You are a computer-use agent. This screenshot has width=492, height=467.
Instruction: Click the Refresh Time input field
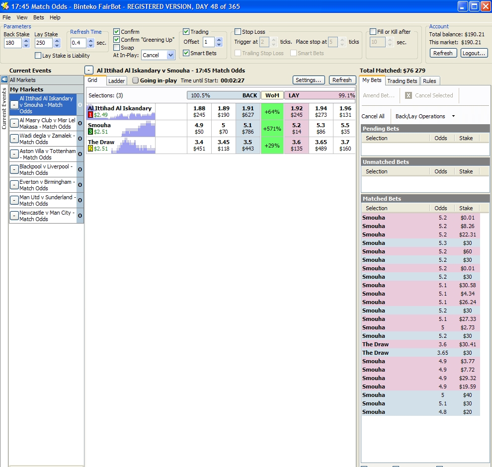(79, 43)
